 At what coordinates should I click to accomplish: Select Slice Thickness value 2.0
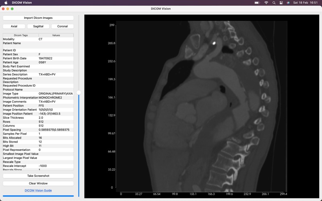[x=41, y=118]
